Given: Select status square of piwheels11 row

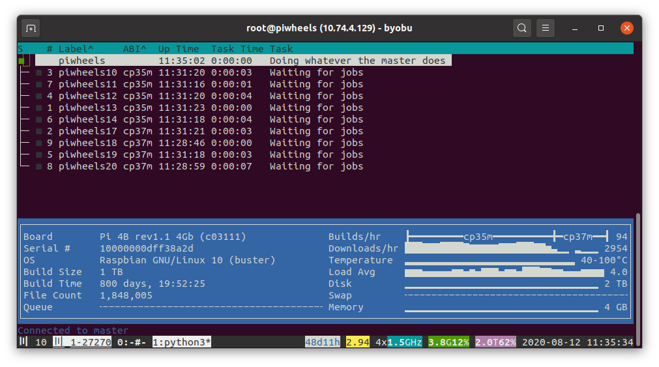Looking at the screenshot, I should [38, 85].
